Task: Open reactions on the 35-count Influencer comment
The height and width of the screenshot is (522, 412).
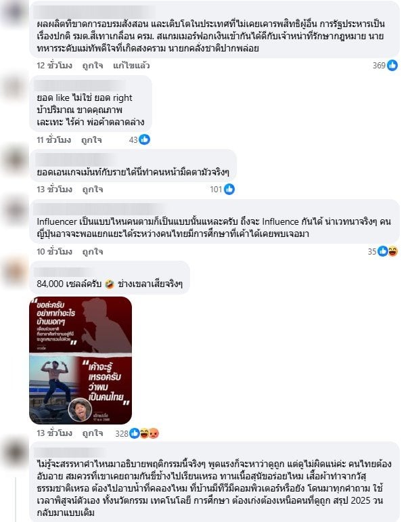Action: coord(383,251)
